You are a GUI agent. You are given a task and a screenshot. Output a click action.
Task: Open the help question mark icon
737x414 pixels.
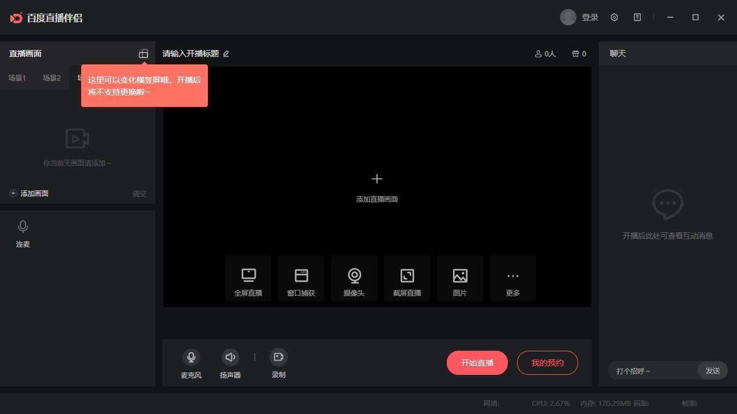(637, 18)
